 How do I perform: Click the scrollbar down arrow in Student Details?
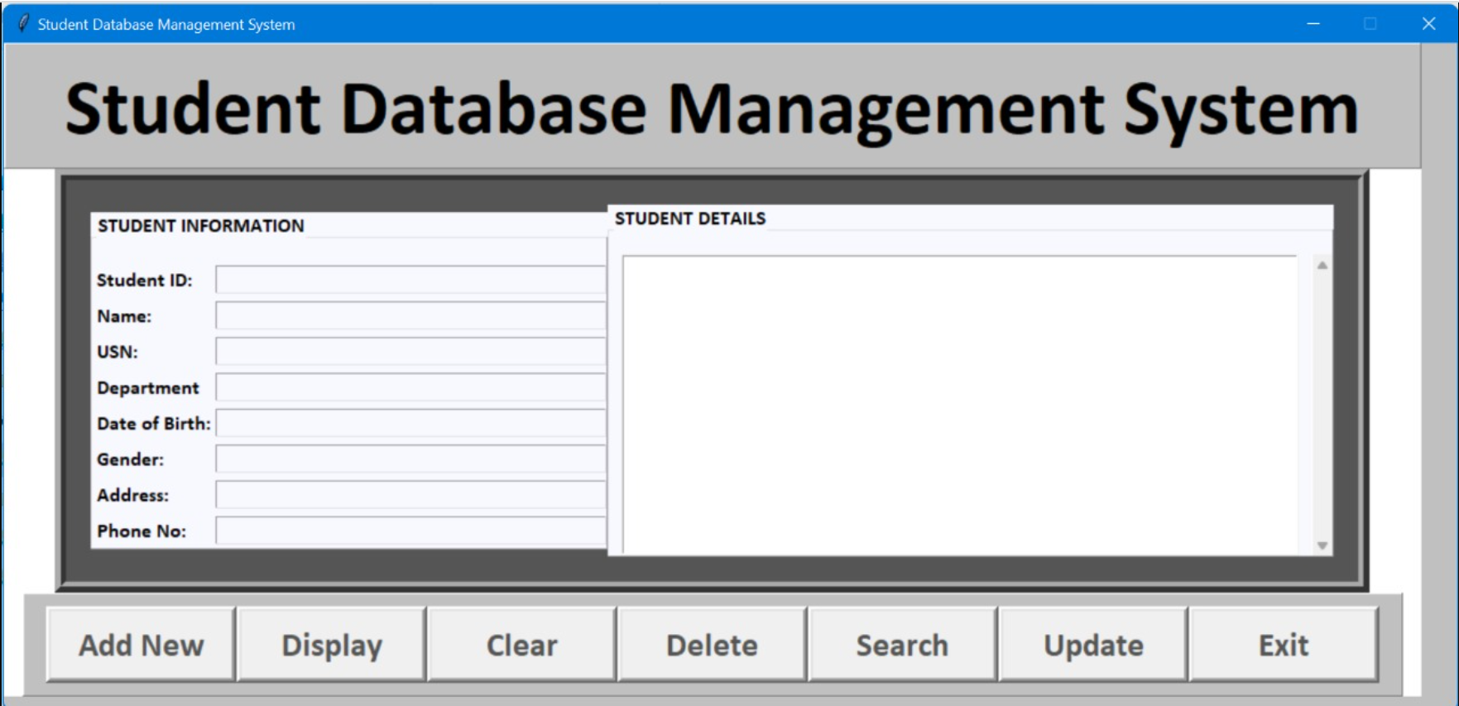pyautogui.click(x=1322, y=545)
